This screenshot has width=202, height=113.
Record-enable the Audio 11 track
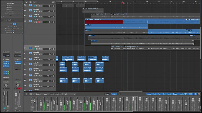click(39, 65)
